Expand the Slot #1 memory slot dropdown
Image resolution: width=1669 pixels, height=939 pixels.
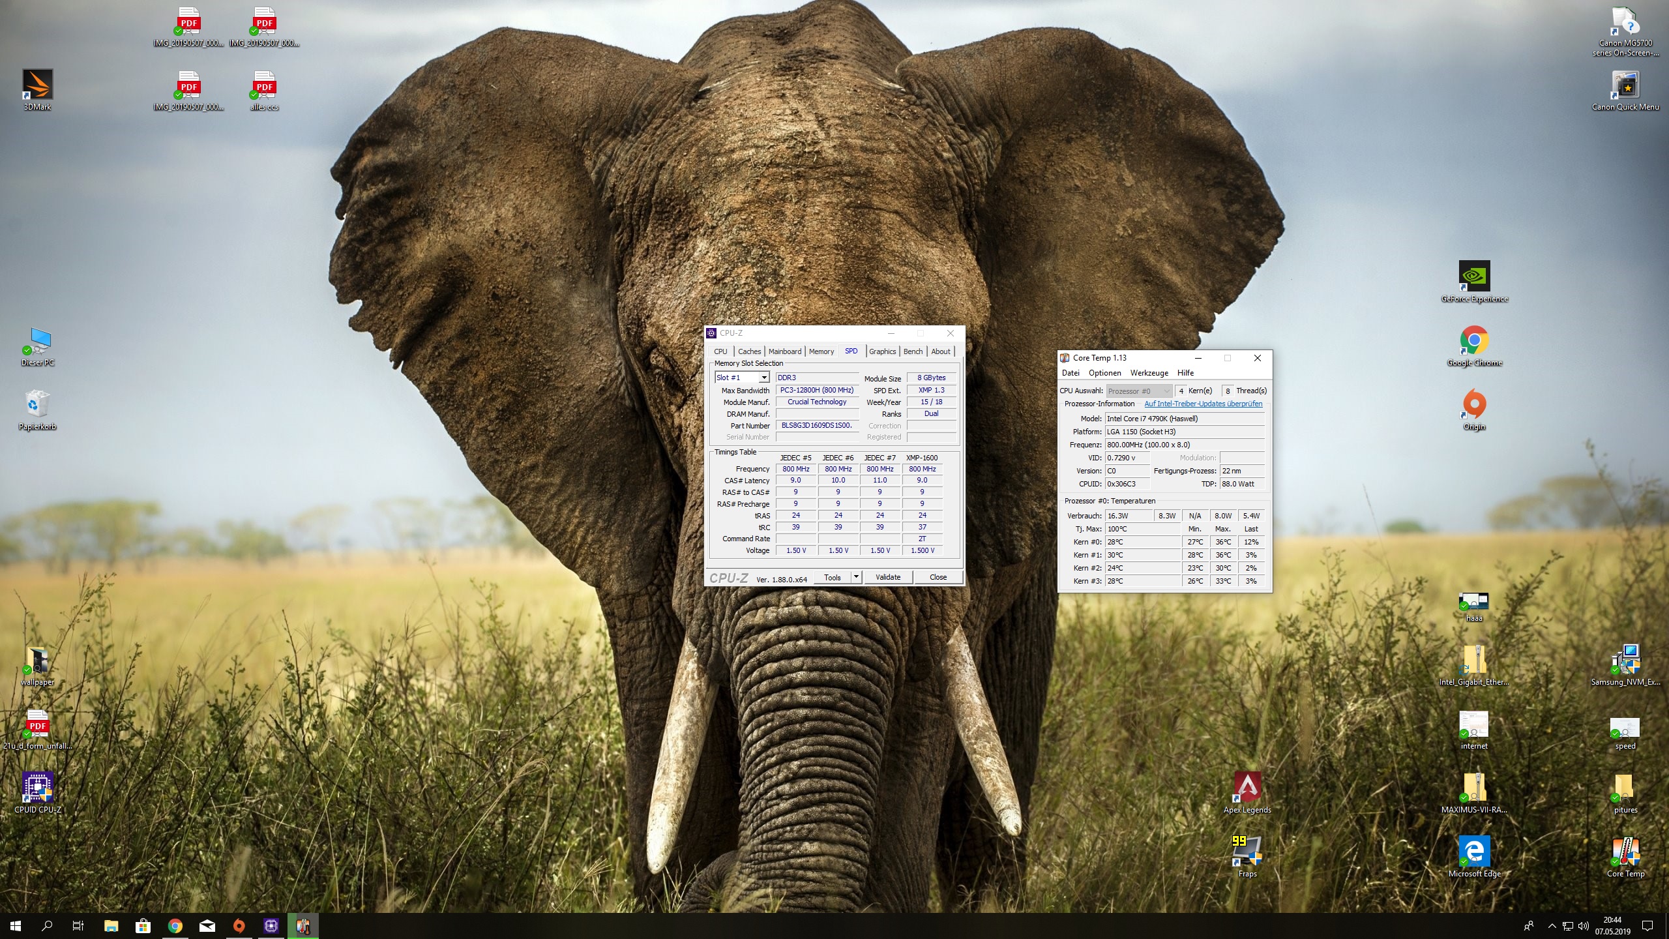[763, 378]
